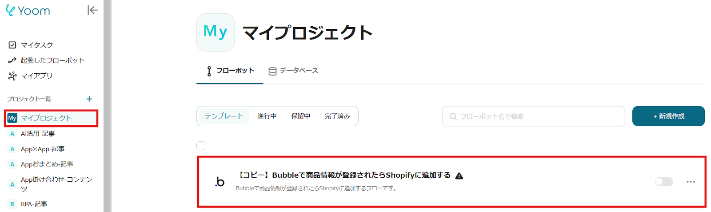Click the + 新規作成 button
The image size is (711, 212).
(x=668, y=116)
